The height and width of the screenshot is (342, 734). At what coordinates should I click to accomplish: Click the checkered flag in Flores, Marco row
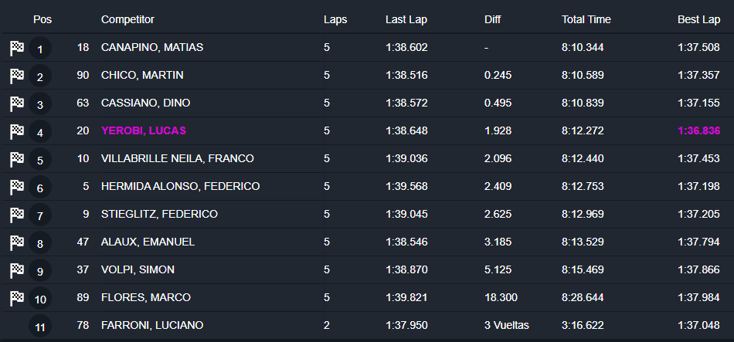coord(17,298)
